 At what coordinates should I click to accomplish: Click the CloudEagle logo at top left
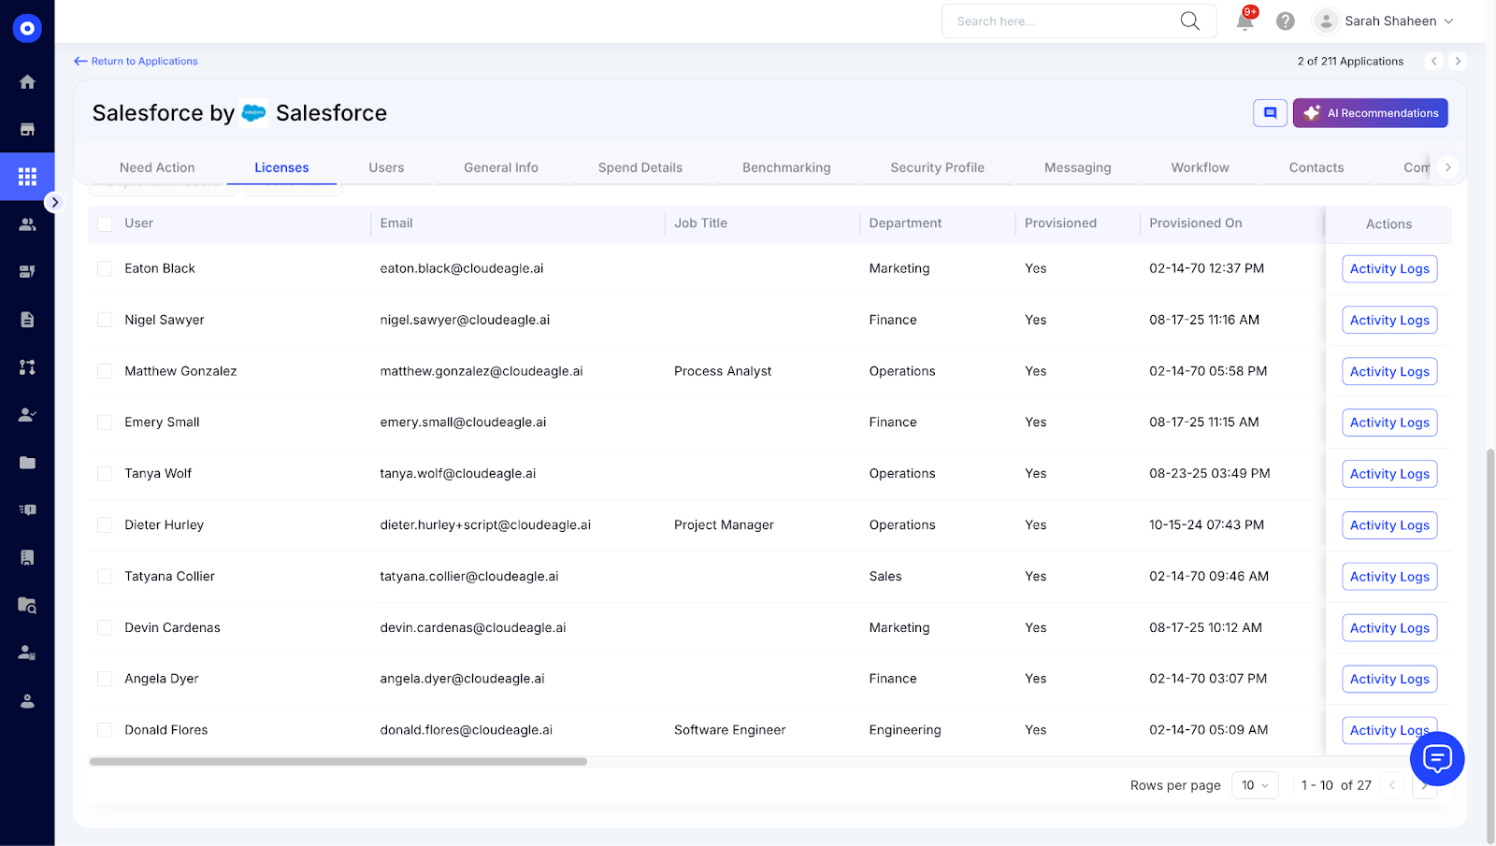[x=27, y=28]
